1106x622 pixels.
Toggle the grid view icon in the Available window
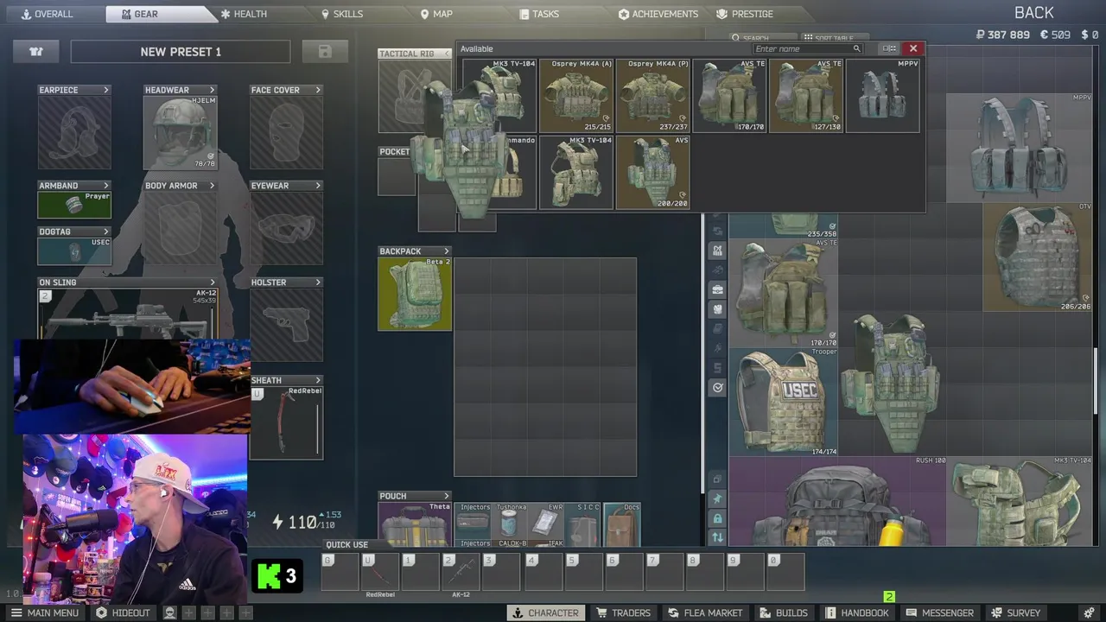[889, 48]
